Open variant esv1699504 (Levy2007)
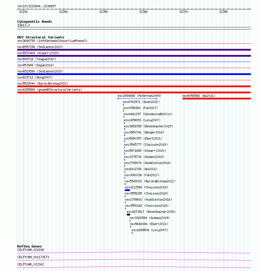 click(x=150, y=230)
